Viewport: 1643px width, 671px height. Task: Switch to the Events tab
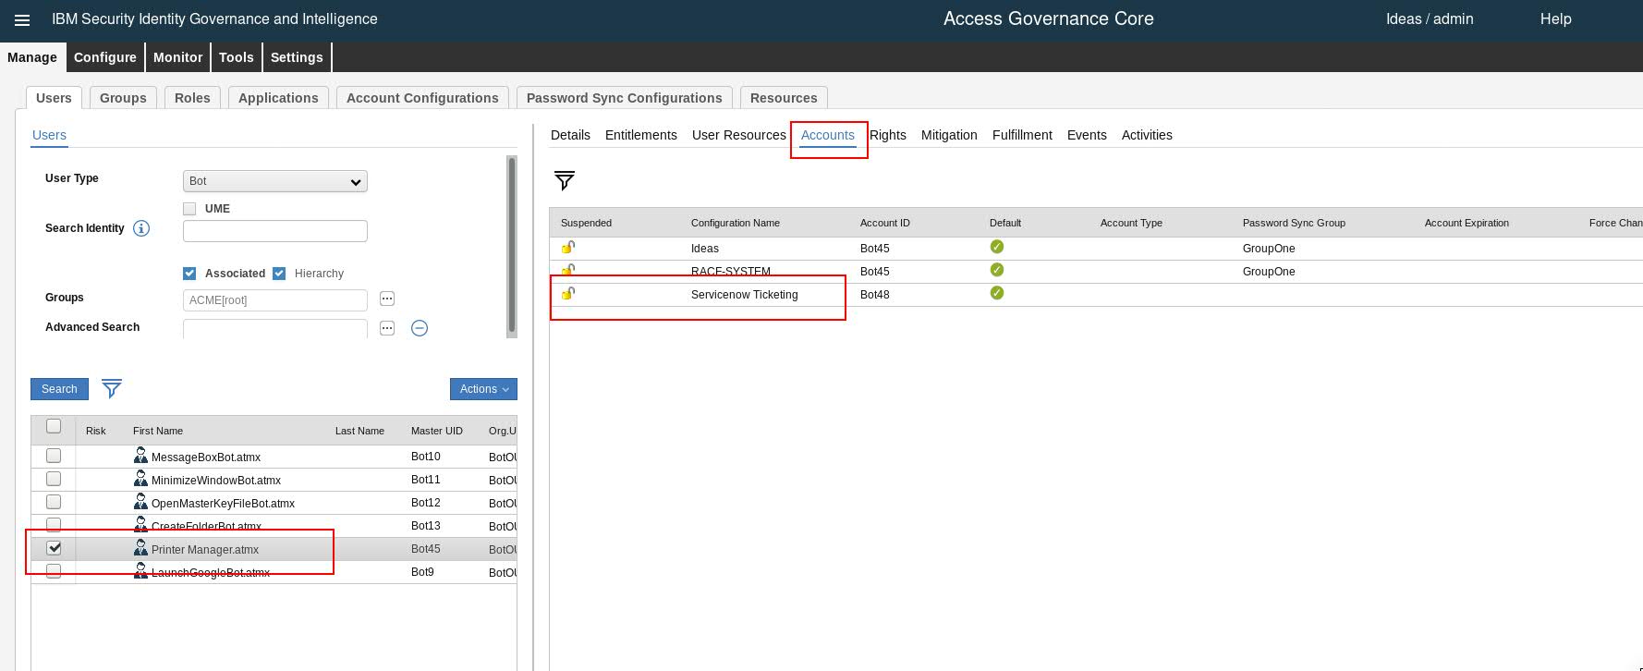click(1087, 135)
